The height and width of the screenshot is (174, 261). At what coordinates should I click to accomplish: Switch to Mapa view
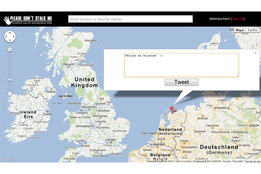click(240, 30)
